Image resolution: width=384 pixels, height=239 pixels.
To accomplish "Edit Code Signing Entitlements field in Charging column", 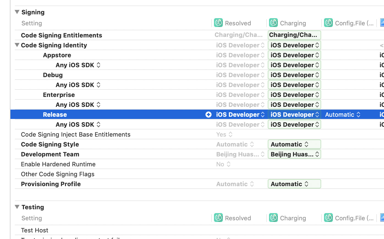I will [294, 35].
